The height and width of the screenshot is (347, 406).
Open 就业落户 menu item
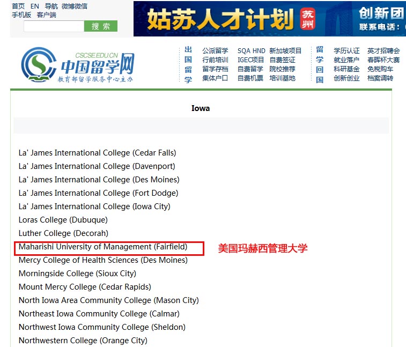(346, 60)
